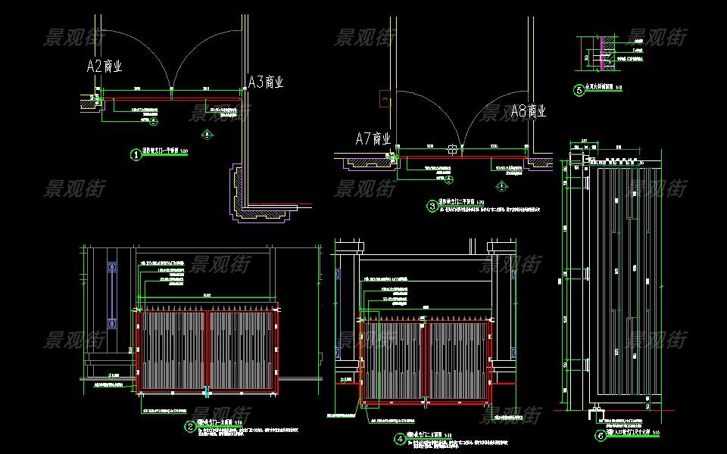Click the circled number 1 drawing marker
The width and height of the screenshot is (727, 454).
pyautogui.click(x=136, y=154)
